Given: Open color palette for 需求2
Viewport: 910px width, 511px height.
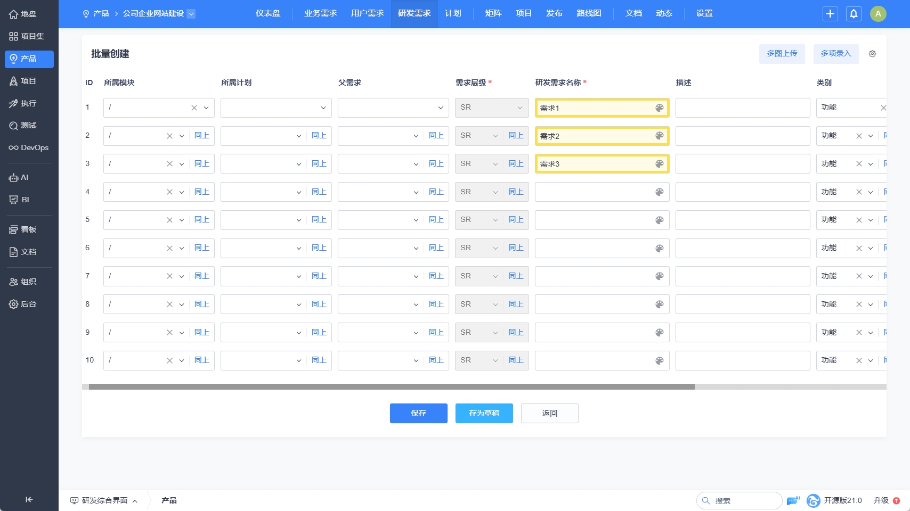Looking at the screenshot, I should coord(659,136).
